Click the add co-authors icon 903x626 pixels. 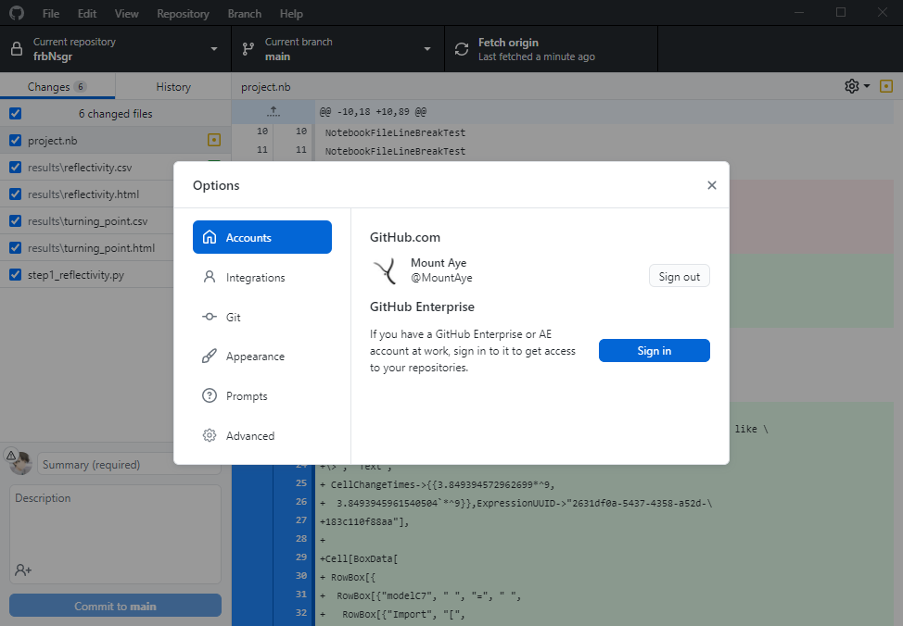(23, 570)
